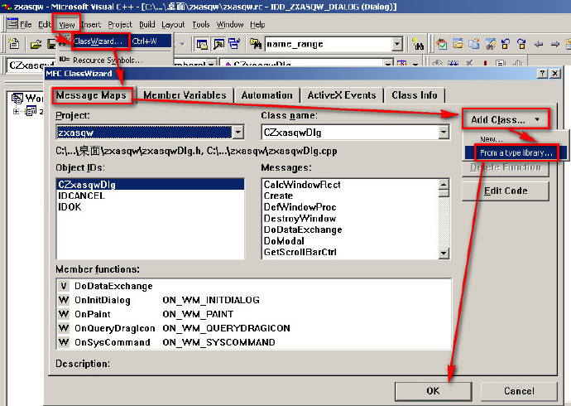The image size is (571, 406).
Task: Click the New Text File toolbar icon
Action: coord(13,44)
